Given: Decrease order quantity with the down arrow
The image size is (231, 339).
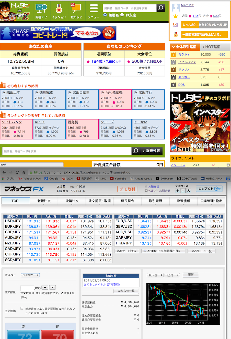Looking at the screenshot, I should click(52, 287).
